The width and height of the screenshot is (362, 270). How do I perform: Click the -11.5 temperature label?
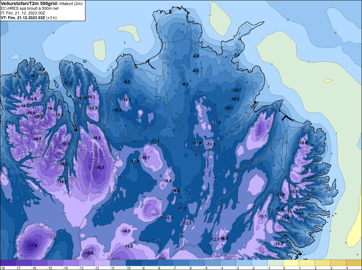(83, 99)
